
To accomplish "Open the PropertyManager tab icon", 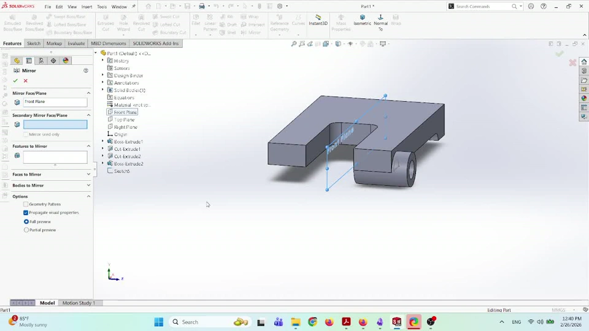I will coord(29,61).
